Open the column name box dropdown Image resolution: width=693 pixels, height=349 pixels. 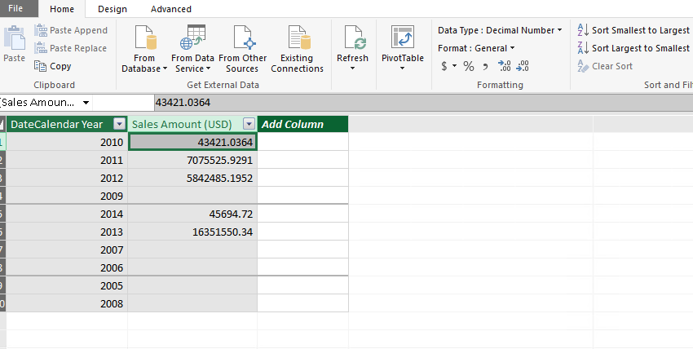click(x=86, y=103)
